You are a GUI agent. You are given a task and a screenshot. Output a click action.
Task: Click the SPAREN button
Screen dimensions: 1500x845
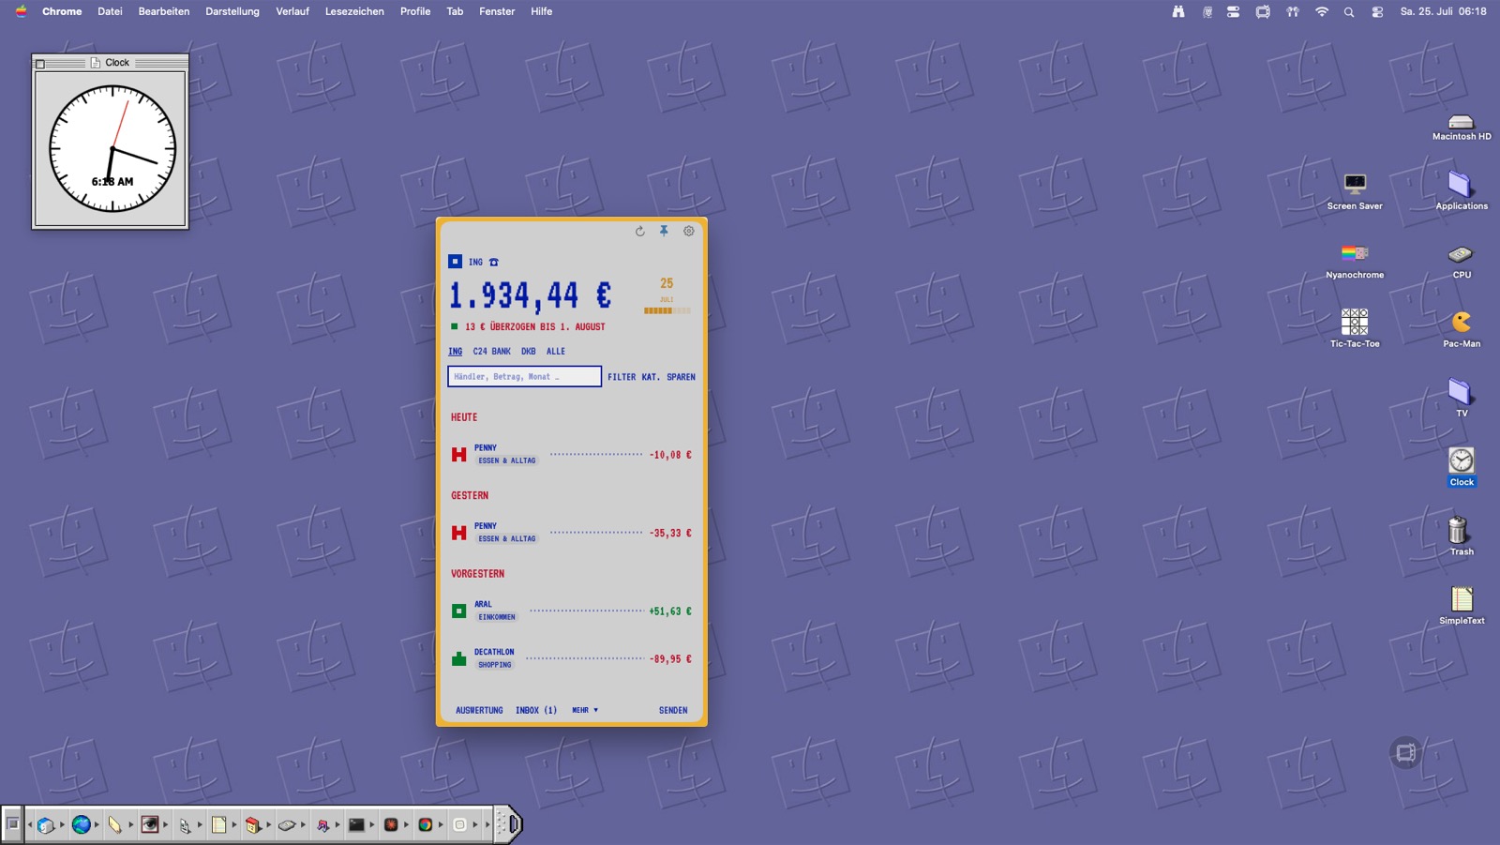coord(681,377)
